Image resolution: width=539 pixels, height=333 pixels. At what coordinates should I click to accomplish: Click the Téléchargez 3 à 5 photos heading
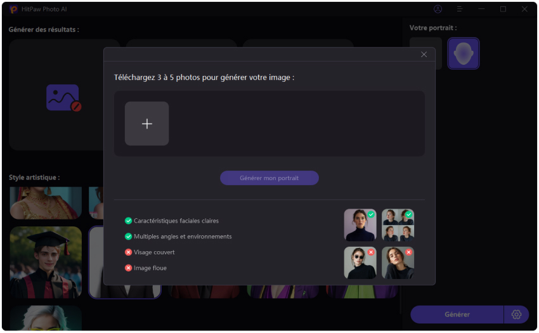tap(204, 77)
